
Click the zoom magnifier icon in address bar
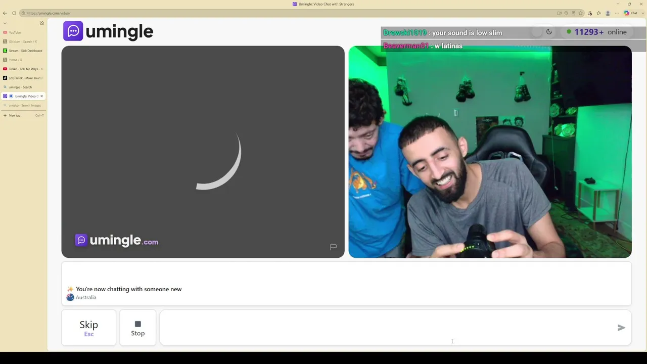coord(566,13)
